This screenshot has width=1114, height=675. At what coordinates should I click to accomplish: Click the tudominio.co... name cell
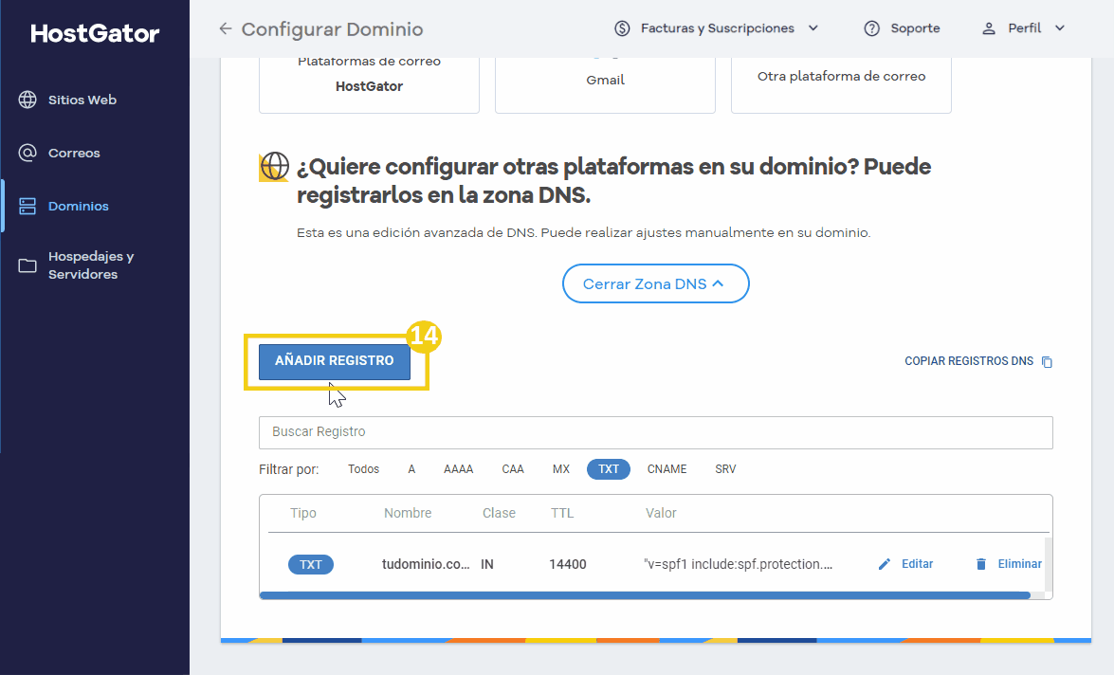[x=426, y=564]
